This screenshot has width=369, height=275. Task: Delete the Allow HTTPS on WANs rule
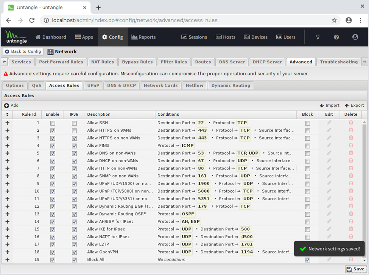pyautogui.click(x=351, y=130)
